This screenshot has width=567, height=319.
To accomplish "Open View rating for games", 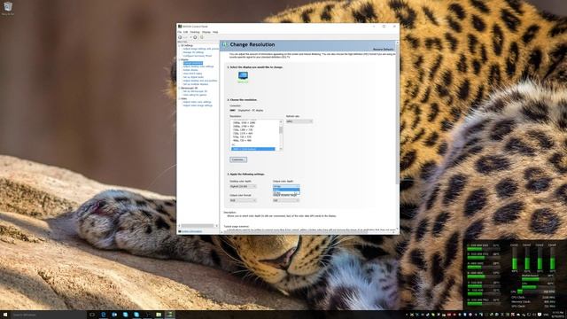I will [195, 95].
